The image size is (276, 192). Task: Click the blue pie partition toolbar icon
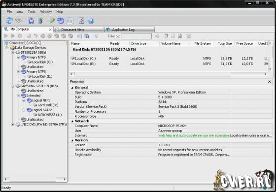(61, 21)
